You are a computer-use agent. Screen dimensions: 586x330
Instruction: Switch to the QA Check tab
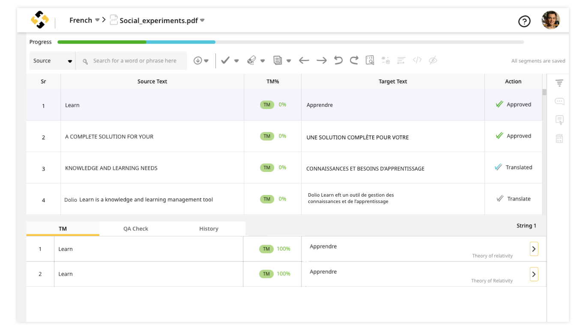coord(136,229)
